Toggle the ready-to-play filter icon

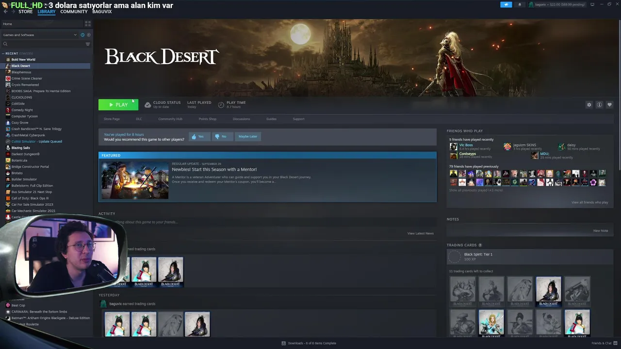(88, 35)
